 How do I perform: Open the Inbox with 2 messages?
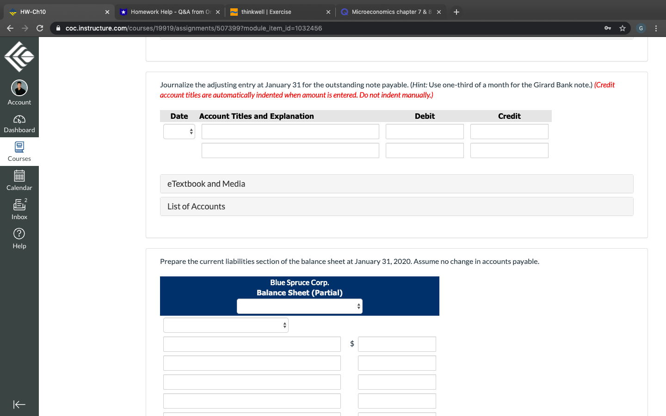point(19,209)
